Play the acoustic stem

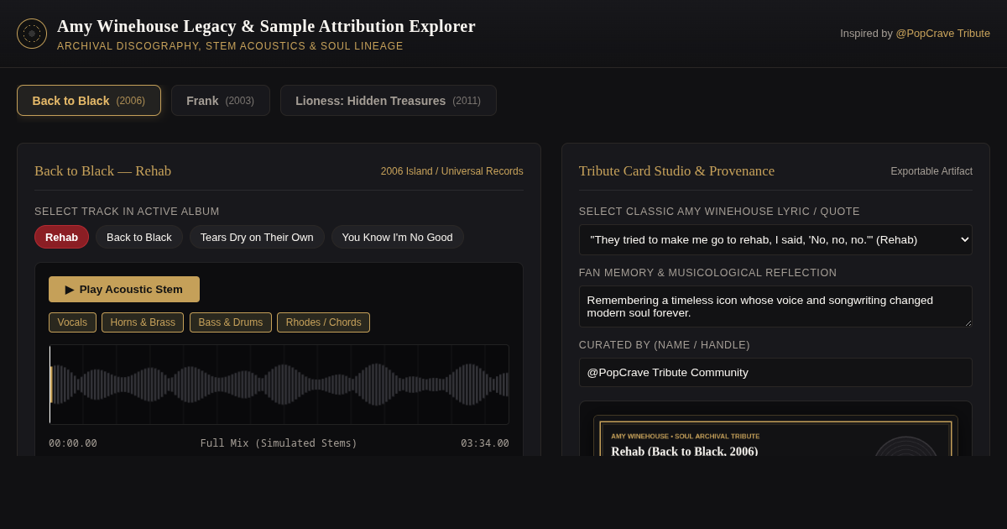(124, 289)
